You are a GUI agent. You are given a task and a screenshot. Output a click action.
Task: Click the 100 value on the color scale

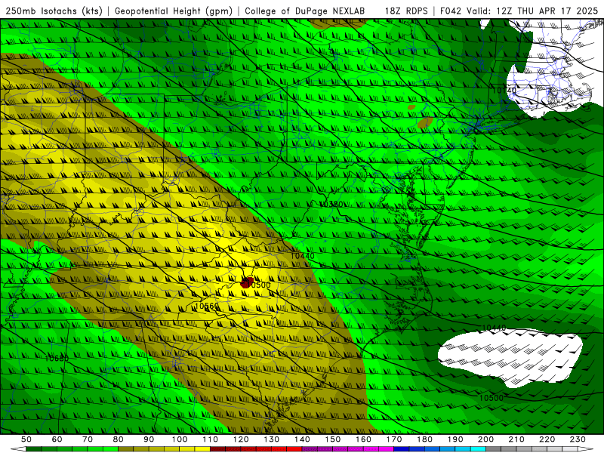[180, 439]
